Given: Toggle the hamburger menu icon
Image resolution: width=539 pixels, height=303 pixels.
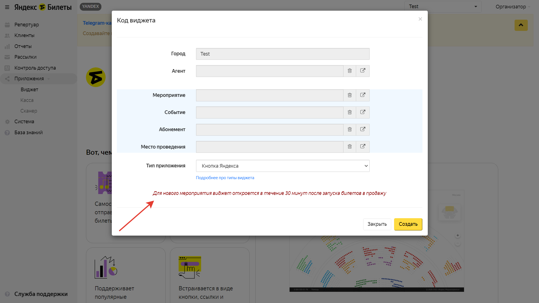Looking at the screenshot, I should click(7, 7).
